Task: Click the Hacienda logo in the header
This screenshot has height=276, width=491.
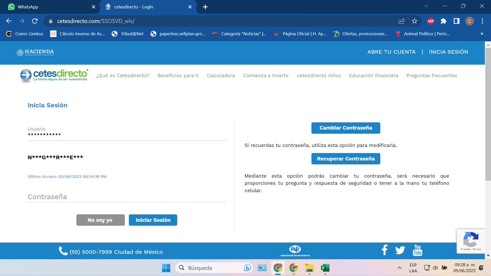Action: [35, 52]
